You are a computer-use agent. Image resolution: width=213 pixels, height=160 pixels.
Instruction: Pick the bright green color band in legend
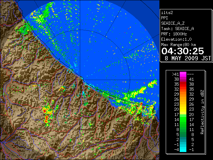tap(183, 119)
